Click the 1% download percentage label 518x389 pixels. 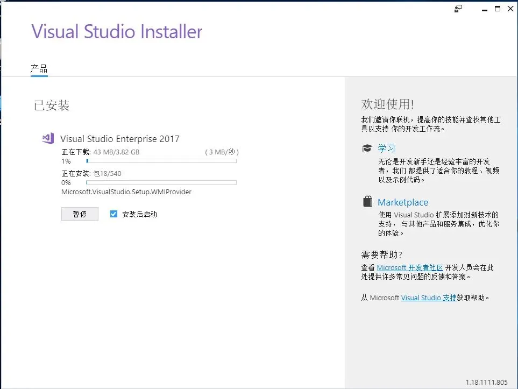(x=66, y=161)
